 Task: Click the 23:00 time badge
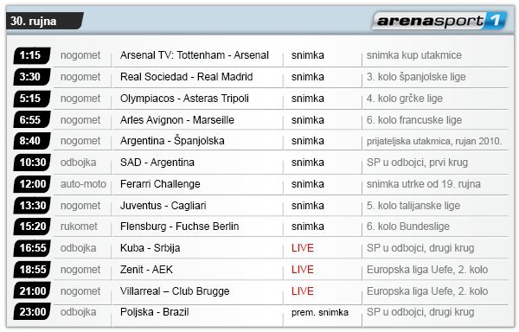(32, 312)
